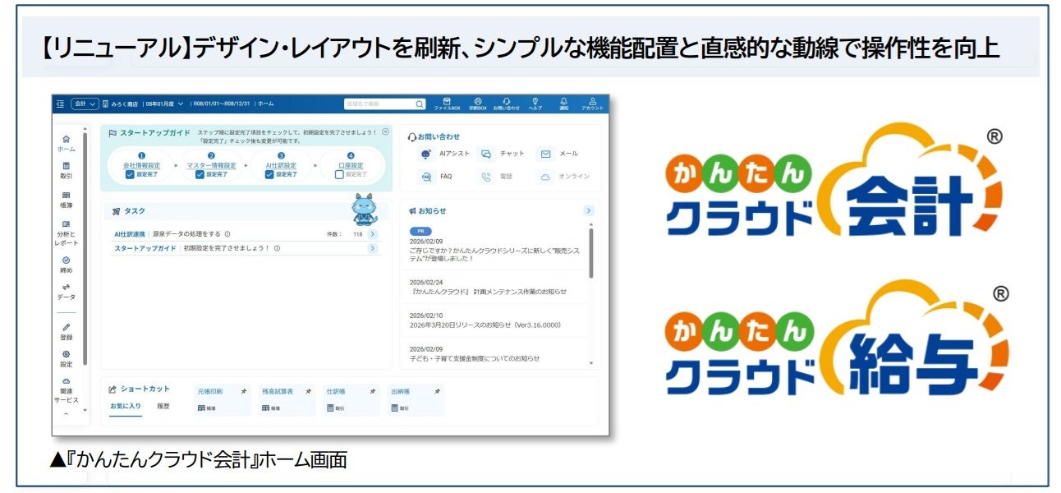Open the 残高試算表 shortcut card
The image size is (1061, 493).
[x=286, y=399]
